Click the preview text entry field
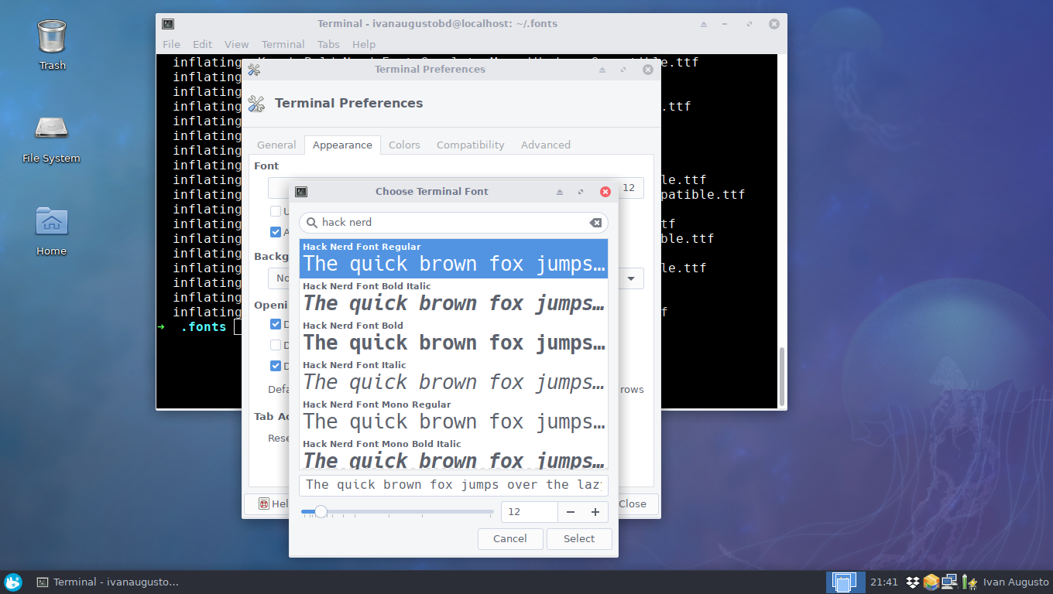 tap(454, 485)
